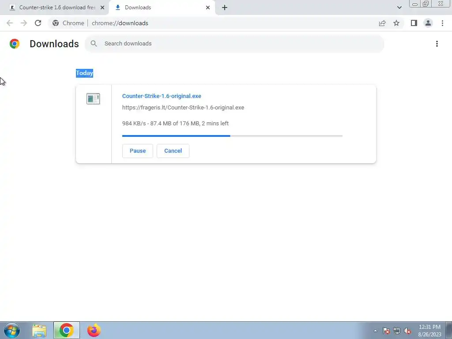This screenshot has height=339, width=452.
Task: Open the taskbar clock and date
Action: (x=429, y=331)
